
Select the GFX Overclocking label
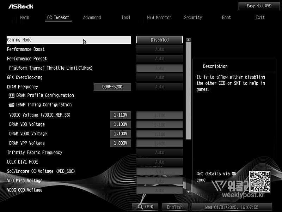25,77
